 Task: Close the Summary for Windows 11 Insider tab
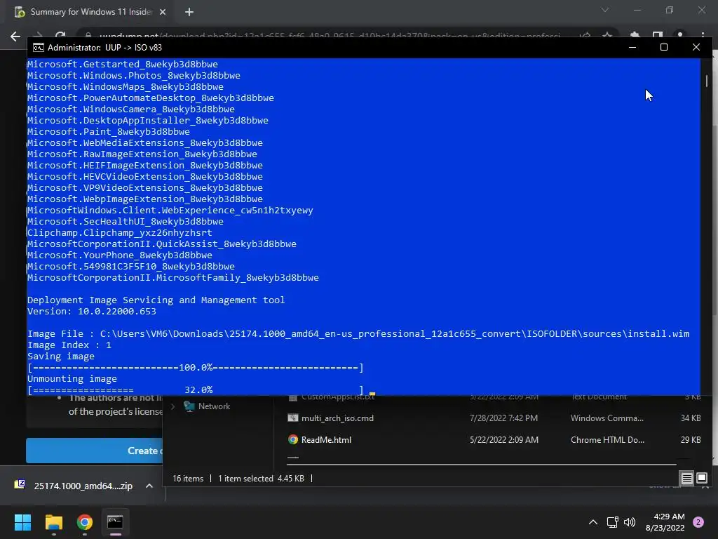[163, 13]
